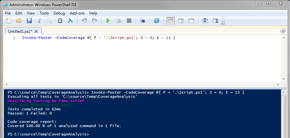Close the Untitled1.ps1 tab

pos(36,31)
